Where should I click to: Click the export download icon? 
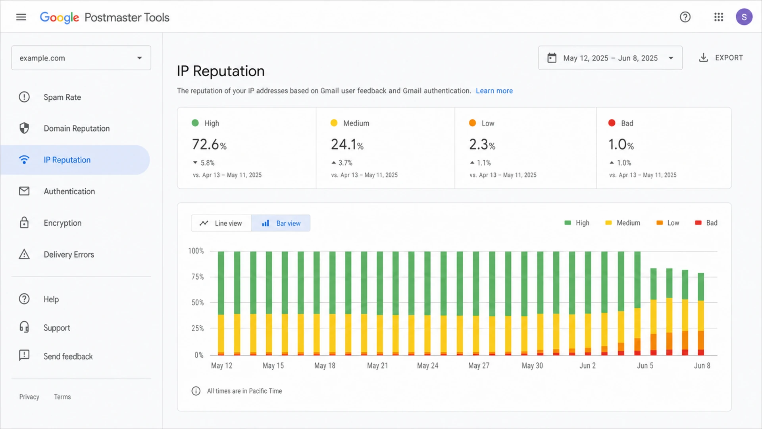pos(703,58)
